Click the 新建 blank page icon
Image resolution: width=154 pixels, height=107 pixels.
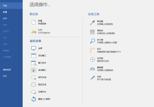[x=34, y=22]
